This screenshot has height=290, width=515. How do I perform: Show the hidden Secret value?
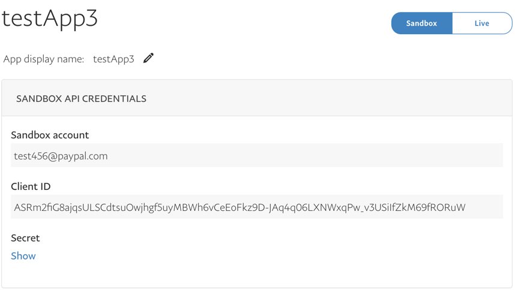pos(23,256)
